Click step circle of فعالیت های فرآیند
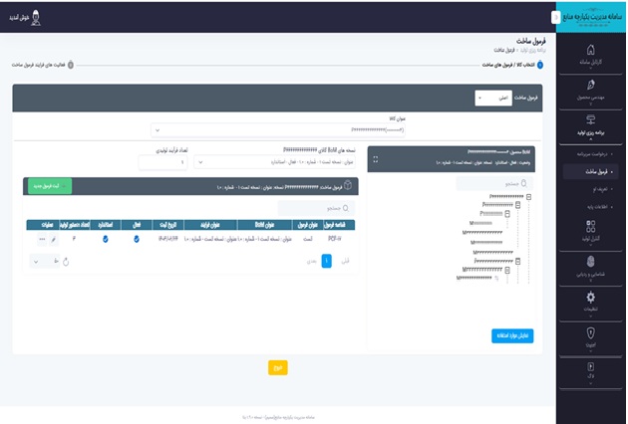The width and height of the screenshot is (628, 424). tap(71, 65)
